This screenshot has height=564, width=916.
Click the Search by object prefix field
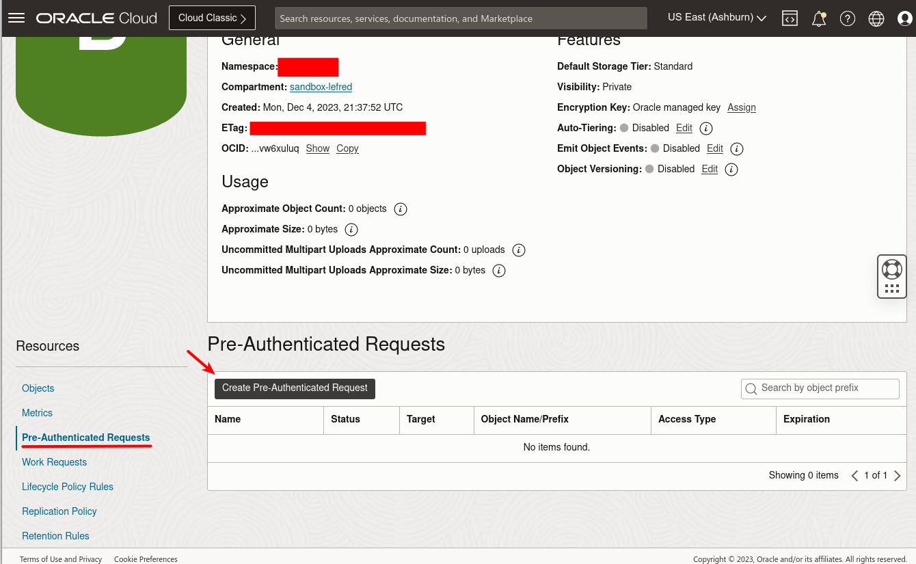(x=820, y=388)
